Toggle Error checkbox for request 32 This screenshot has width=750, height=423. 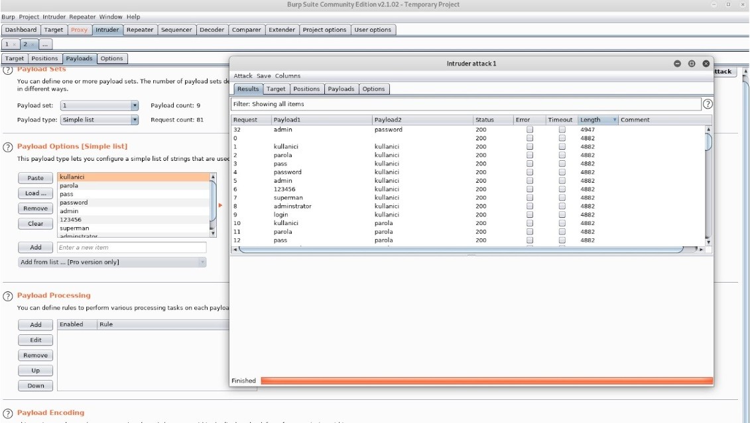(x=529, y=130)
